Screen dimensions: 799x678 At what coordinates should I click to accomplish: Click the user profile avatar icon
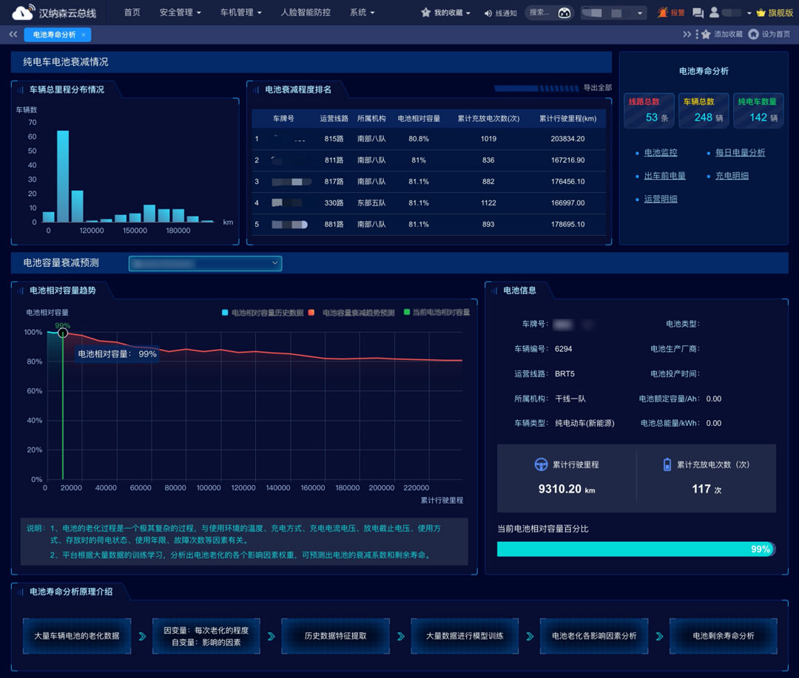pos(715,13)
